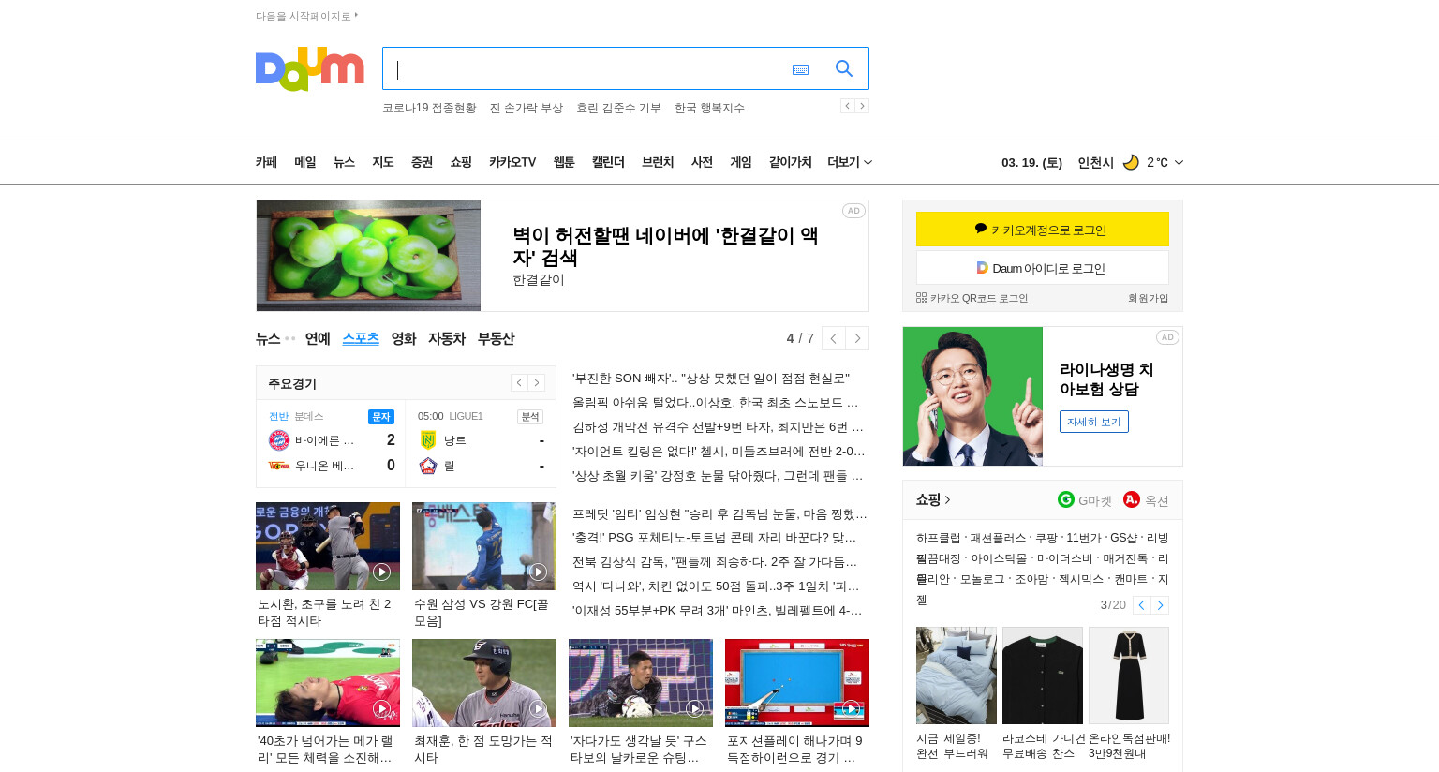Screen dimensions: 1439x772
Task: Switch to 부동산 news tab
Action: (x=496, y=338)
